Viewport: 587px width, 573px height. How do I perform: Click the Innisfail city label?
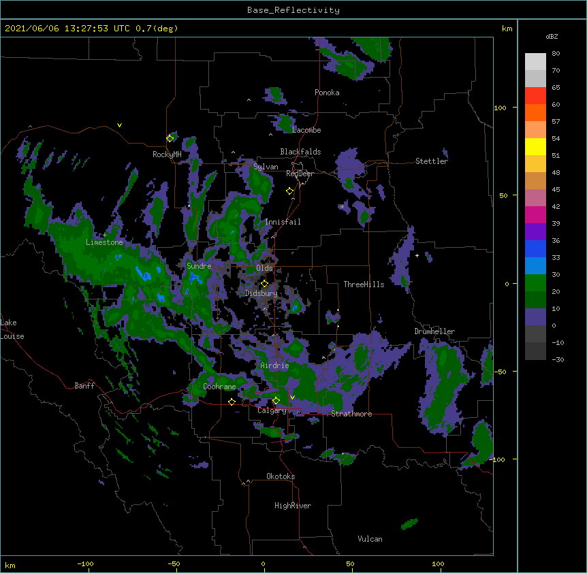[x=283, y=222]
